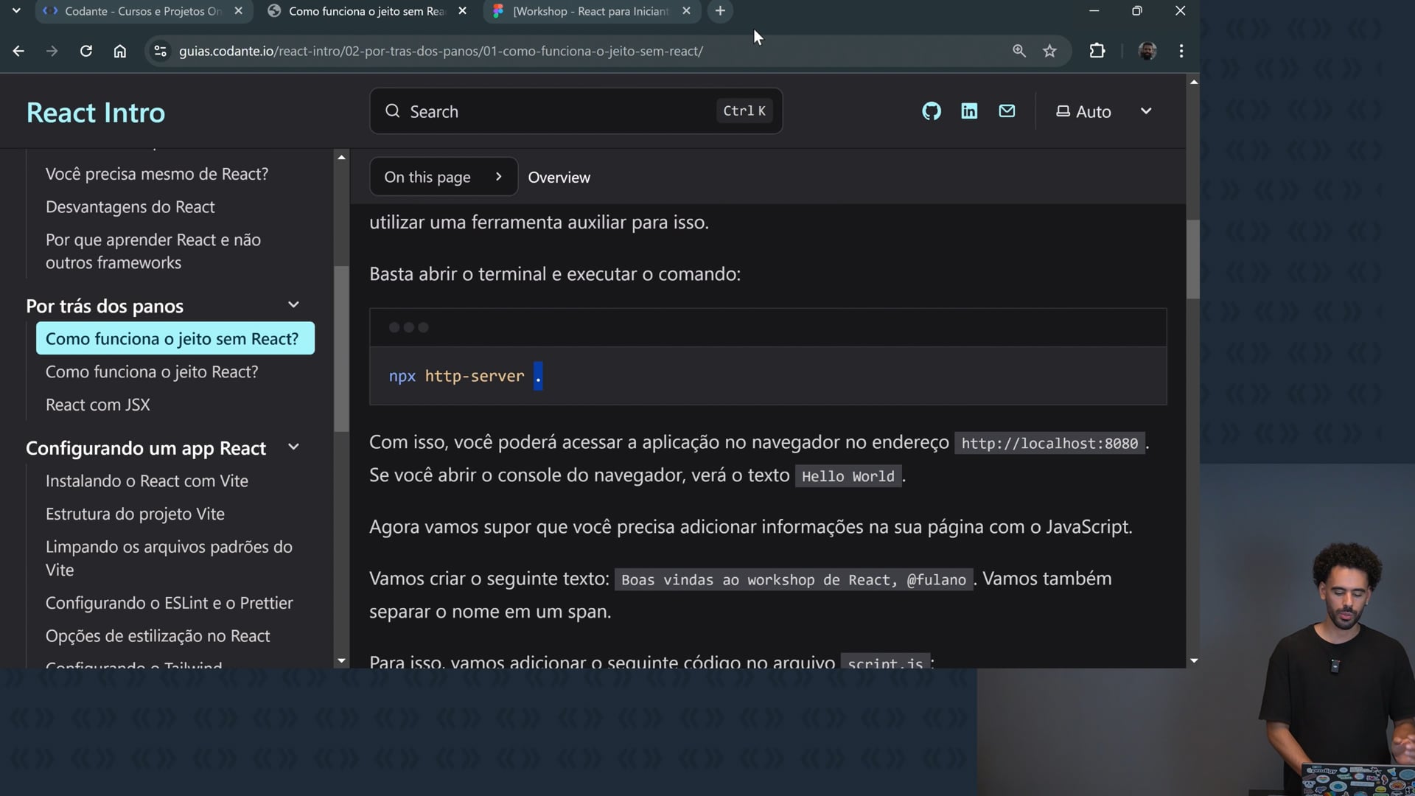Minimize the browser window

1094,11
